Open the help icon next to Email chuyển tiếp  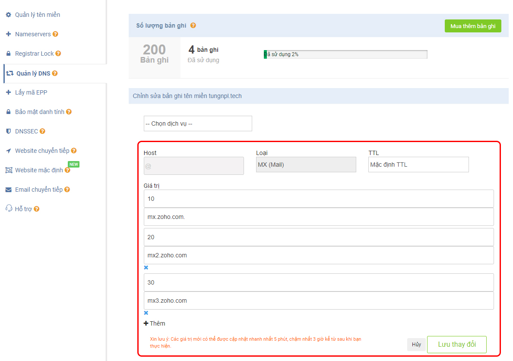click(x=67, y=190)
